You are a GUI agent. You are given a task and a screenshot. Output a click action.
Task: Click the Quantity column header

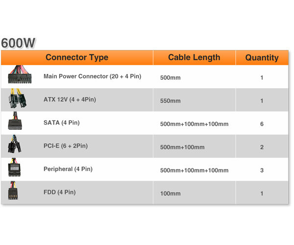pyautogui.click(x=262, y=57)
